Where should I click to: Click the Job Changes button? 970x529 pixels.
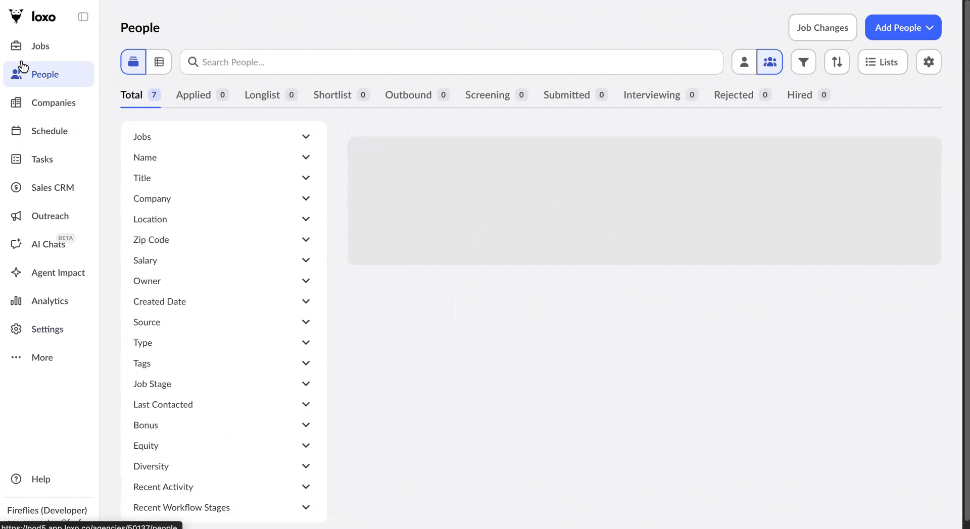coord(822,28)
